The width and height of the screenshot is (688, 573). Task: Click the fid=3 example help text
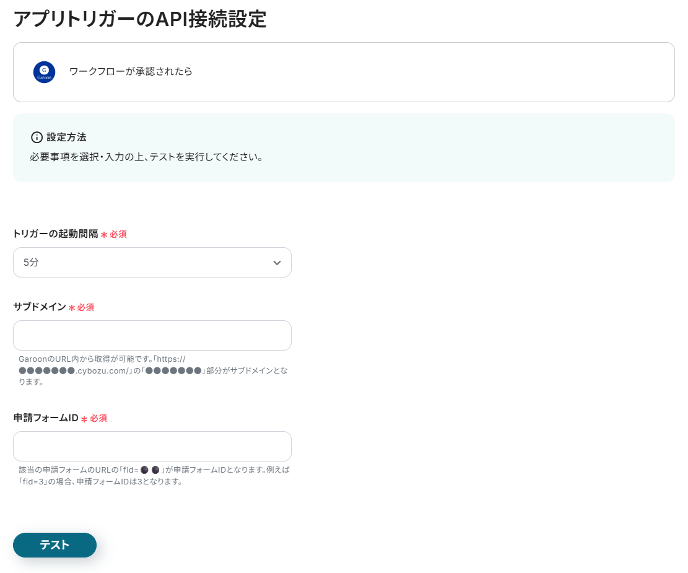tap(151, 475)
